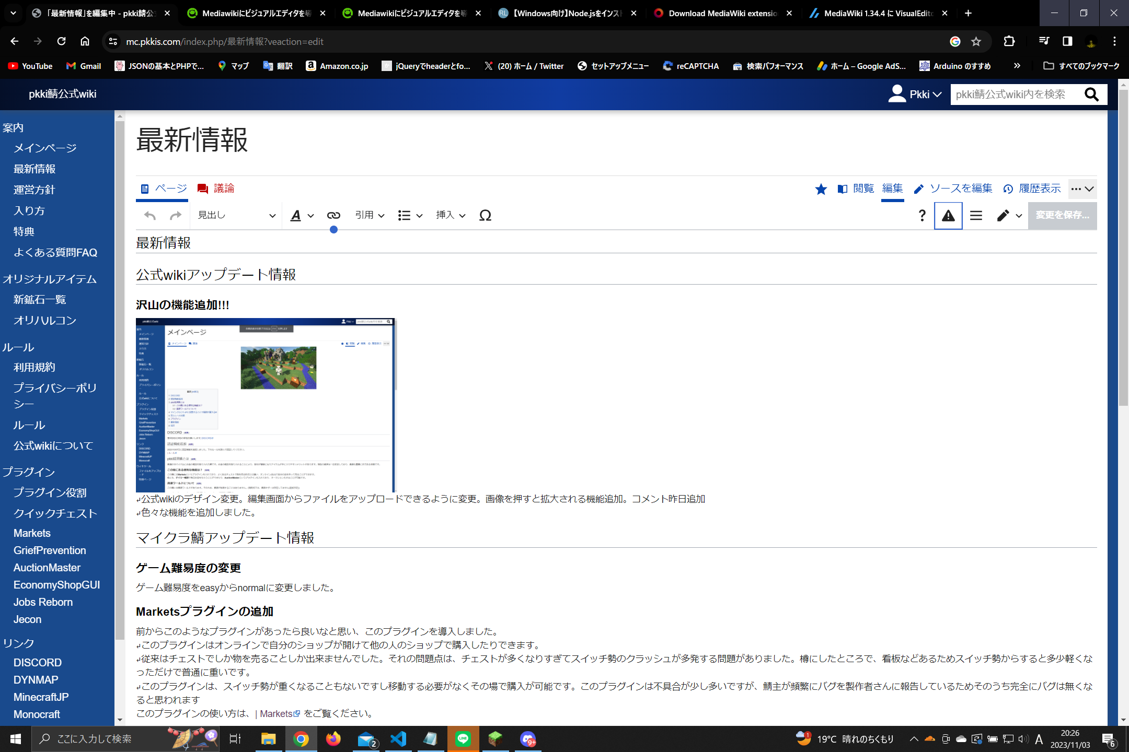
Task: Click the embedded wiki screenshot thumbnail
Action: (266, 405)
